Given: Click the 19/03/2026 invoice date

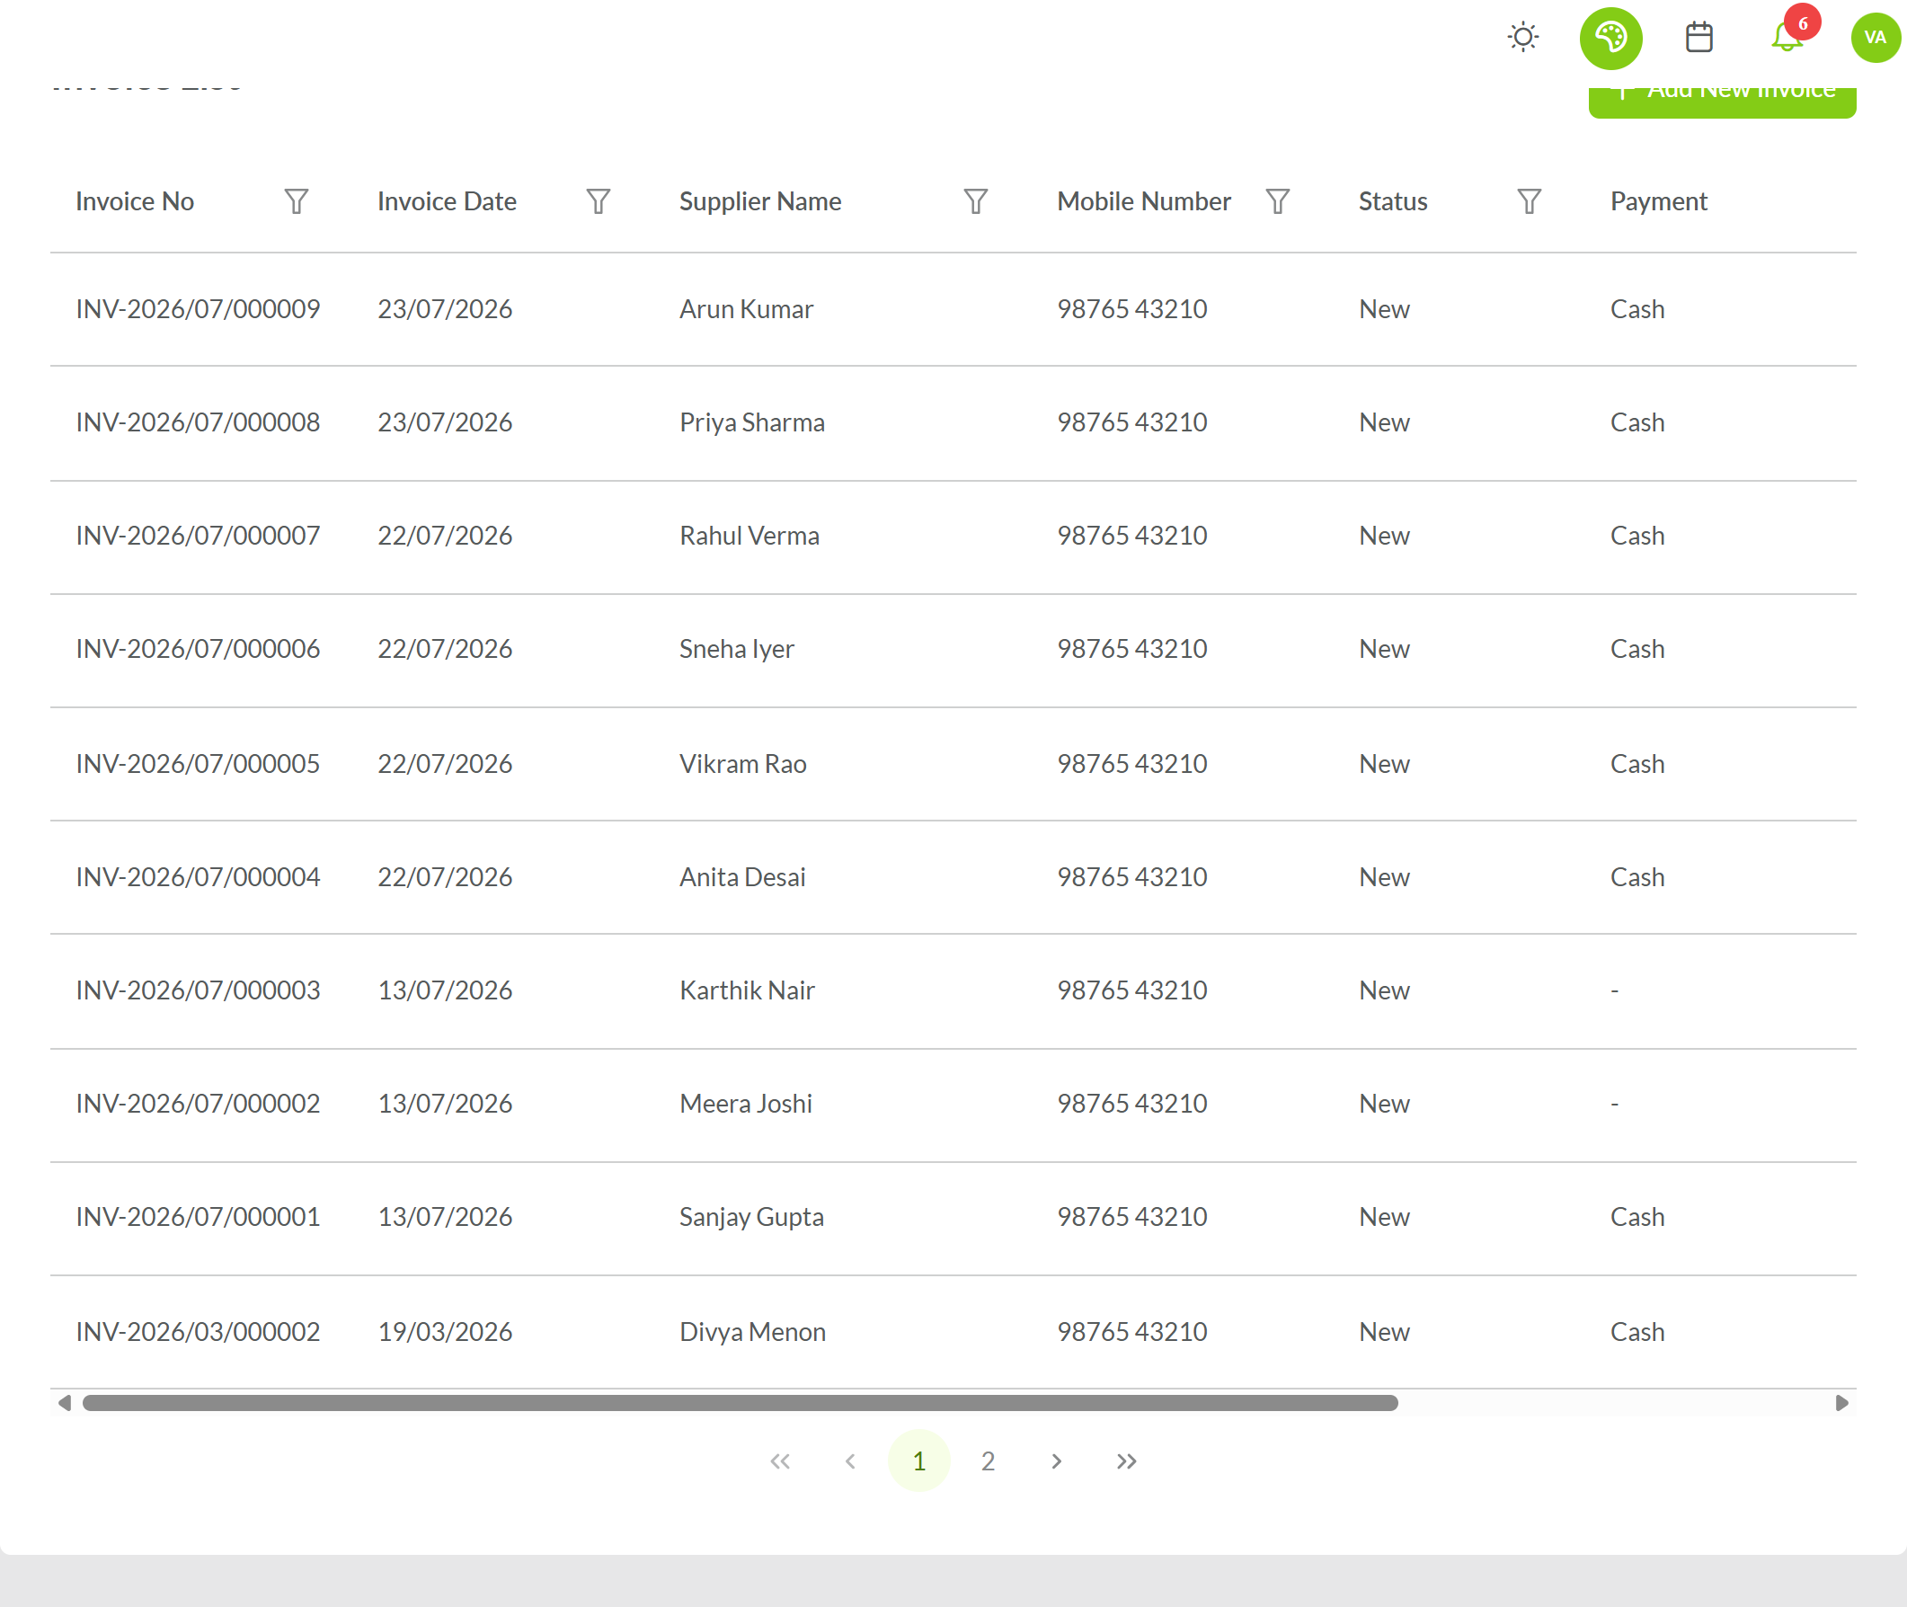Looking at the screenshot, I should coord(446,1332).
